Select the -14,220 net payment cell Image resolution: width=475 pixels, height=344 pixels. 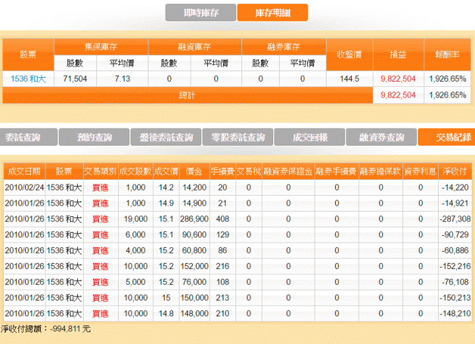pyautogui.click(x=455, y=188)
